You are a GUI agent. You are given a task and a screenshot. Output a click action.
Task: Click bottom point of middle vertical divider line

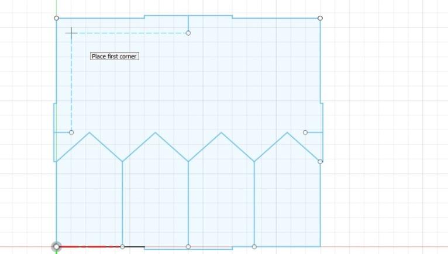click(x=188, y=246)
